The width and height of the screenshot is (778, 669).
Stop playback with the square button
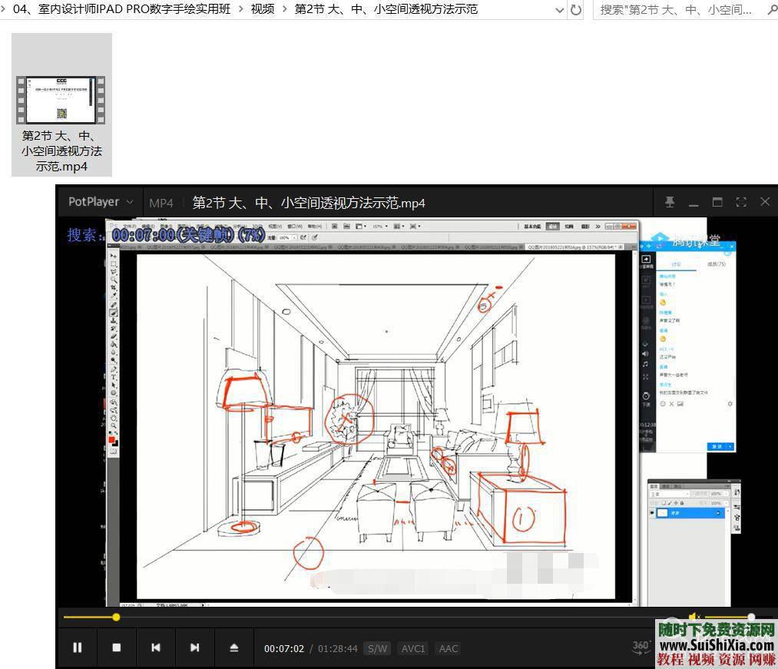pos(117,647)
